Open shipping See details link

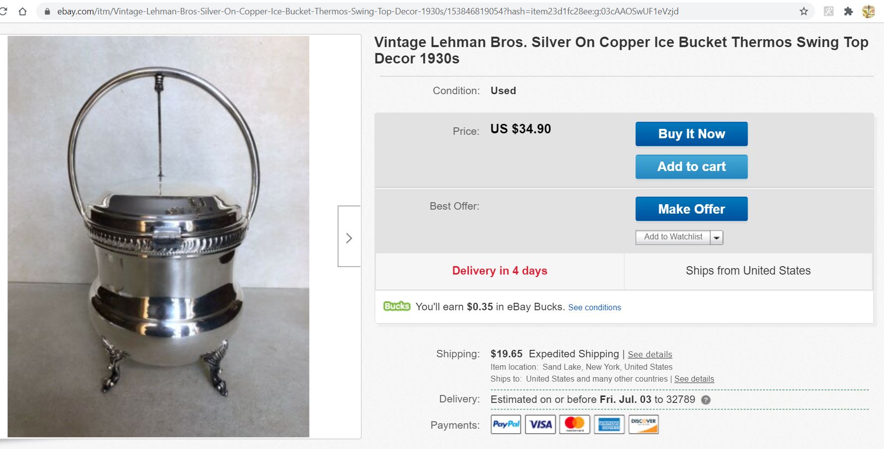pyautogui.click(x=650, y=354)
